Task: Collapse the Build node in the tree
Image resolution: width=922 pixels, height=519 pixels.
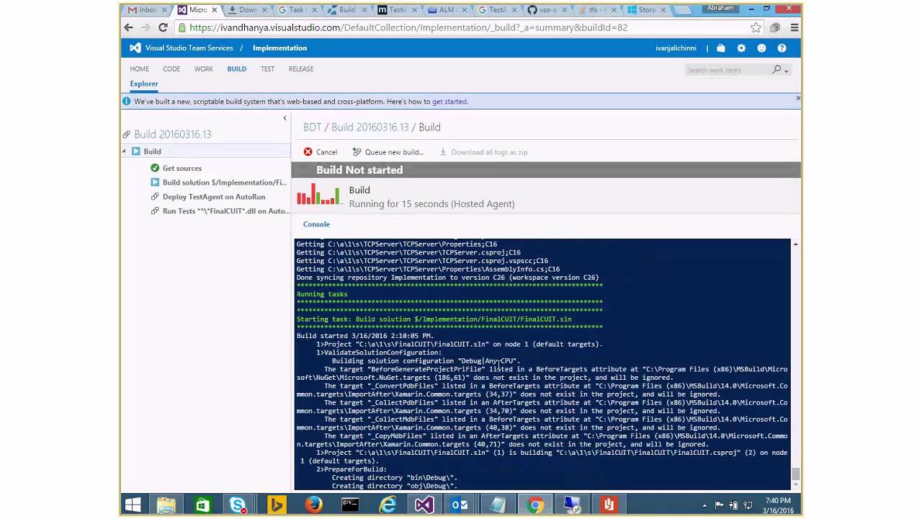Action: point(124,151)
